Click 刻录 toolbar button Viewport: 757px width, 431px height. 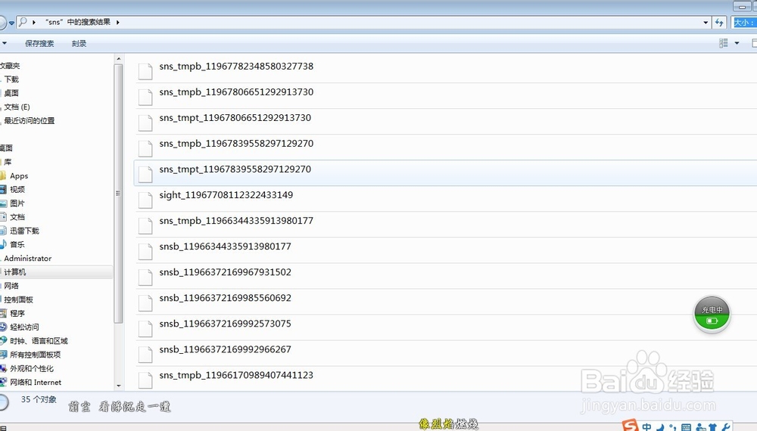point(79,43)
